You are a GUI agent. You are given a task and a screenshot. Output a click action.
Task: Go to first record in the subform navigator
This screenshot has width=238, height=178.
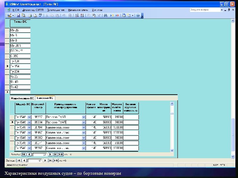point(24,154)
